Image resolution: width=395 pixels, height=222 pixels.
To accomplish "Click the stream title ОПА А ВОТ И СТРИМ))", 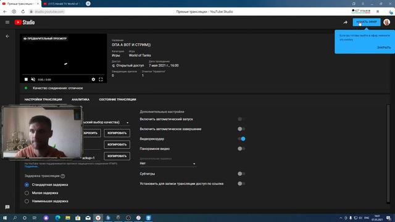I will point(131,45).
